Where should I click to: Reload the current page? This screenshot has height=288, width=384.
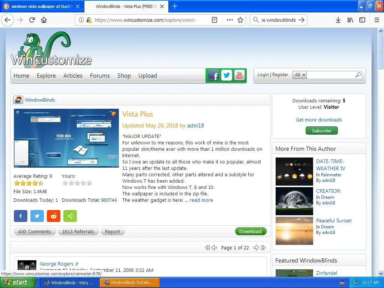pyautogui.click(x=32, y=20)
